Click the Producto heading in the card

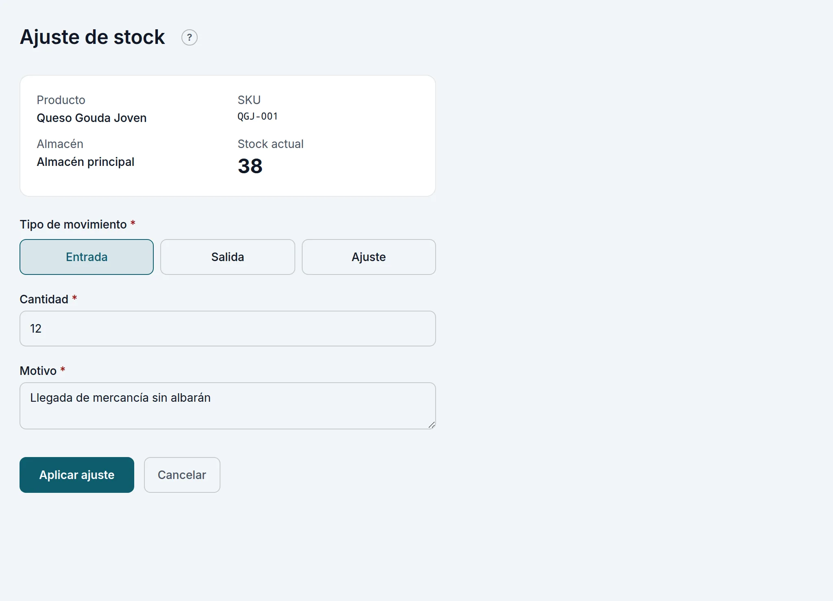(61, 100)
